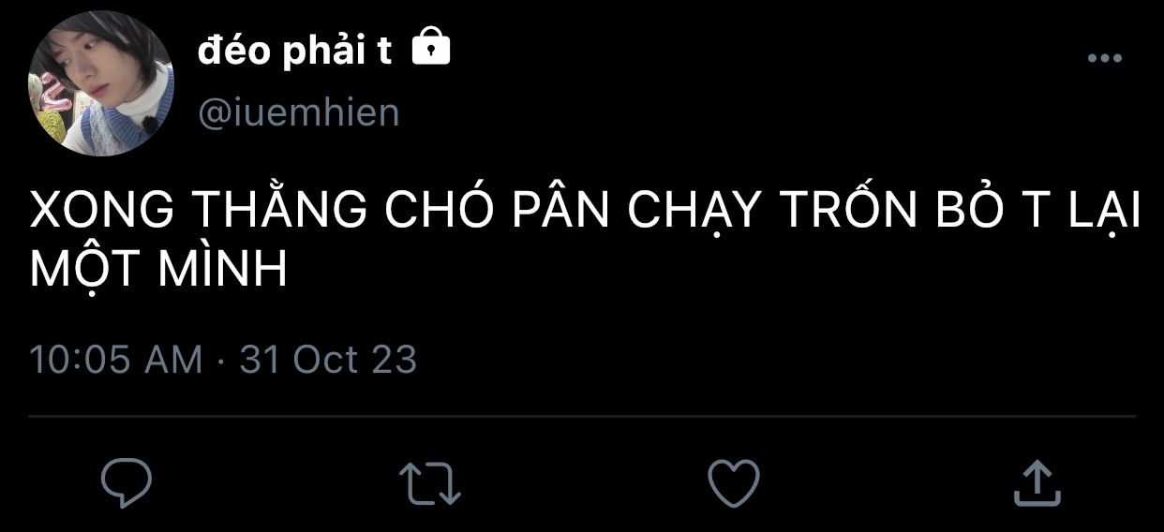Viewport: 1164px width, 532px height.
Task: Click the 10:05 AM timestamp
Action: (x=116, y=361)
